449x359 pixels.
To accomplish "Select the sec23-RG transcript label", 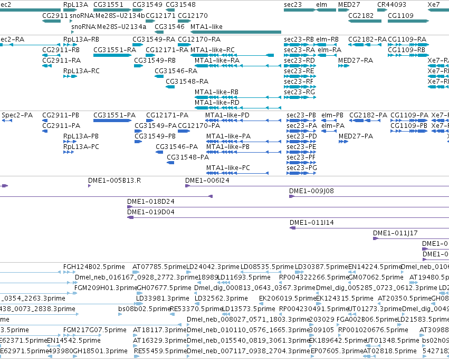I will [x=299, y=92].
